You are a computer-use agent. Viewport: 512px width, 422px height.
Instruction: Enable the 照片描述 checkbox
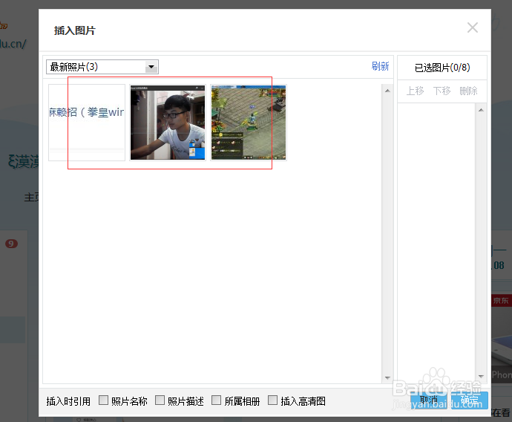[x=160, y=400]
